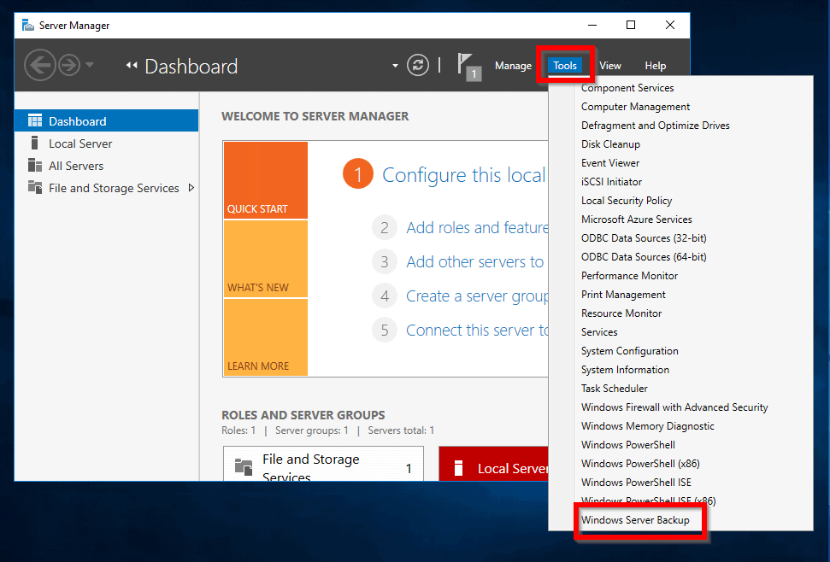Select Windows Server Backup from Tools menu
Screen dimensions: 830x562
(x=635, y=520)
